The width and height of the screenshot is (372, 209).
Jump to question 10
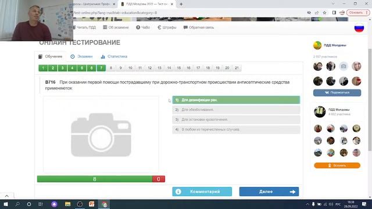pos(130,68)
